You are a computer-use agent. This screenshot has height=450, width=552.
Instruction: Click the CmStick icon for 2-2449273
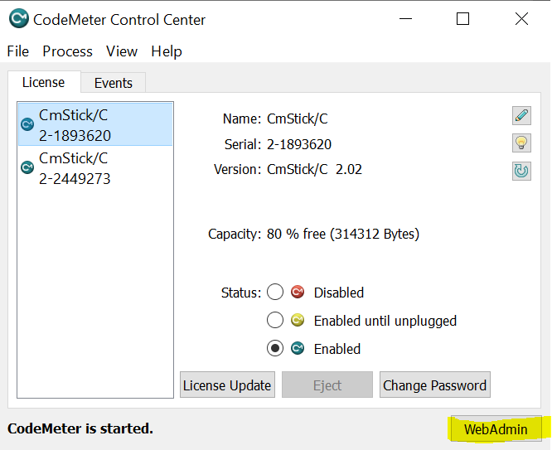point(27,167)
